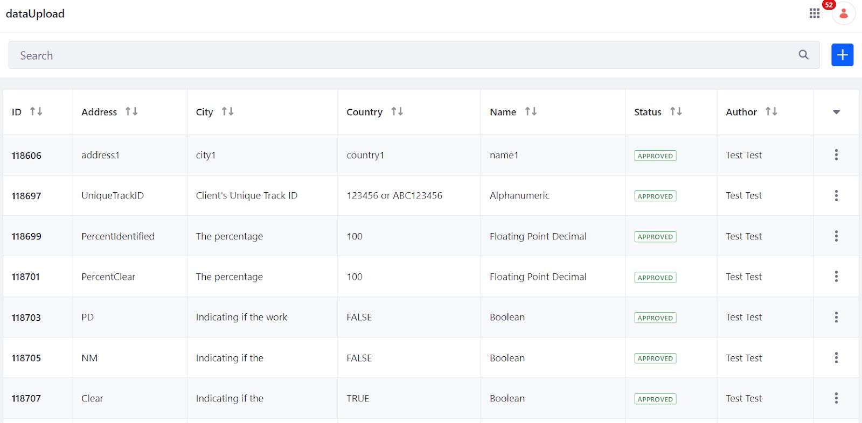
Task: Open the applications grid menu
Action: pos(814,13)
